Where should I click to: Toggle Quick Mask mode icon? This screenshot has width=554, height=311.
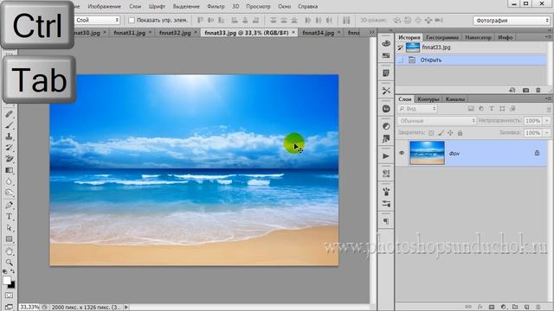(x=10, y=295)
